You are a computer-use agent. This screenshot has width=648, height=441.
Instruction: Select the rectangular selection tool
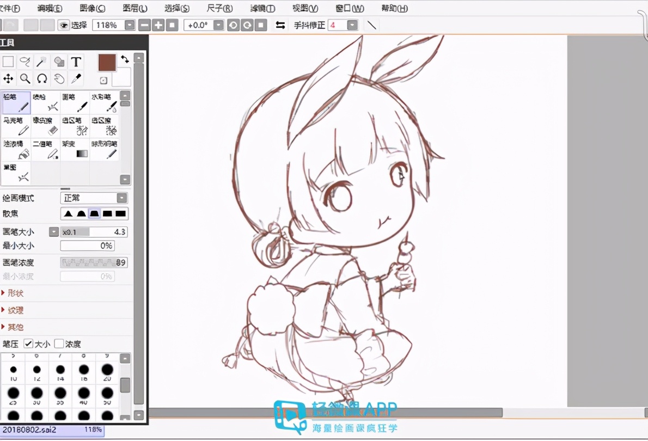click(8, 62)
